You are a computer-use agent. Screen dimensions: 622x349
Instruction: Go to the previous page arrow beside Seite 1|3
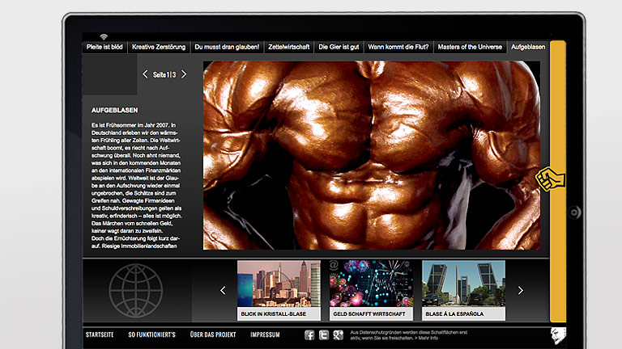(x=145, y=74)
